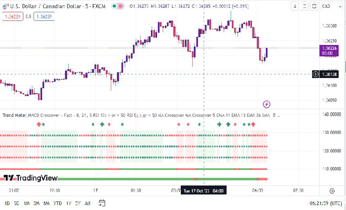Click the Tue 17 Oct '23 04:00 time label
The width and height of the screenshot is (346, 210).
click(203, 191)
